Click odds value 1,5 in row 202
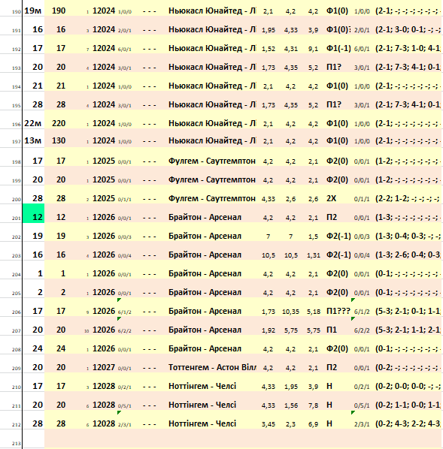 point(313,237)
